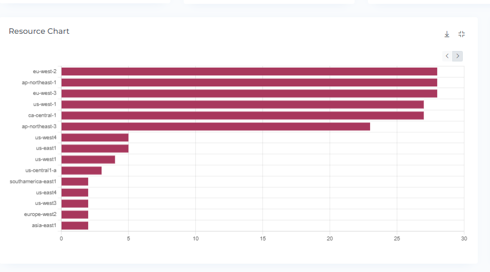
Task: Select the asia-east1 bar
Action: (75, 225)
